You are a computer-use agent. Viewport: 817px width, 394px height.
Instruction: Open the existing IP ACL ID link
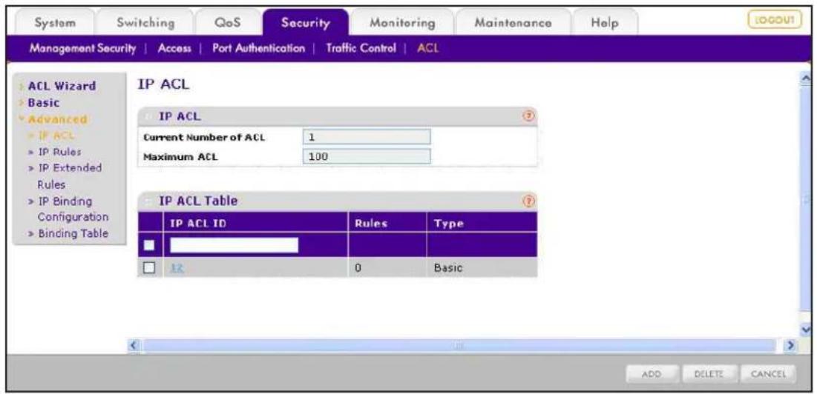[179, 268]
